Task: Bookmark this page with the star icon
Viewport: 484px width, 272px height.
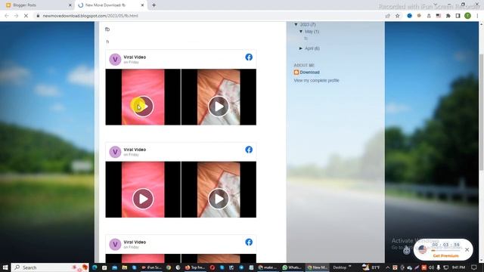Action: [x=398, y=16]
